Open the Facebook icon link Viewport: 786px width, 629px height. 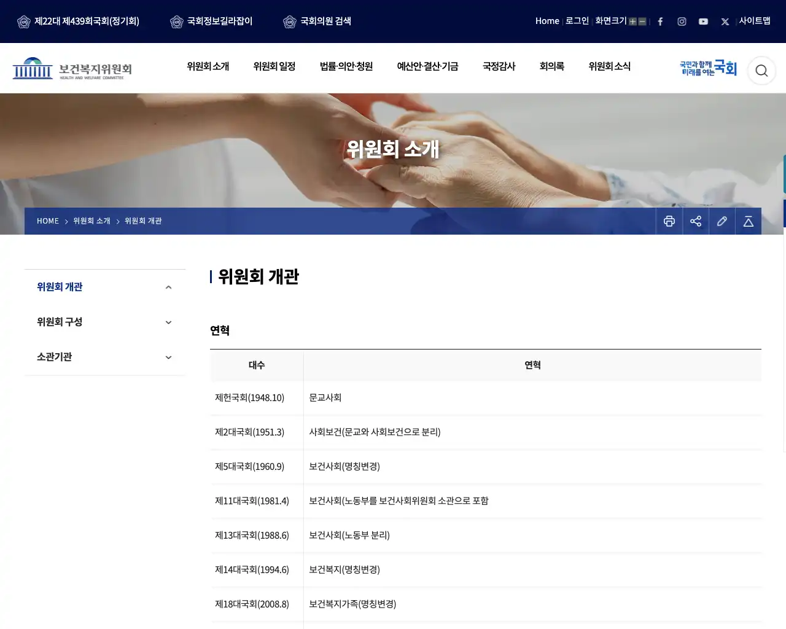[x=660, y=21]
